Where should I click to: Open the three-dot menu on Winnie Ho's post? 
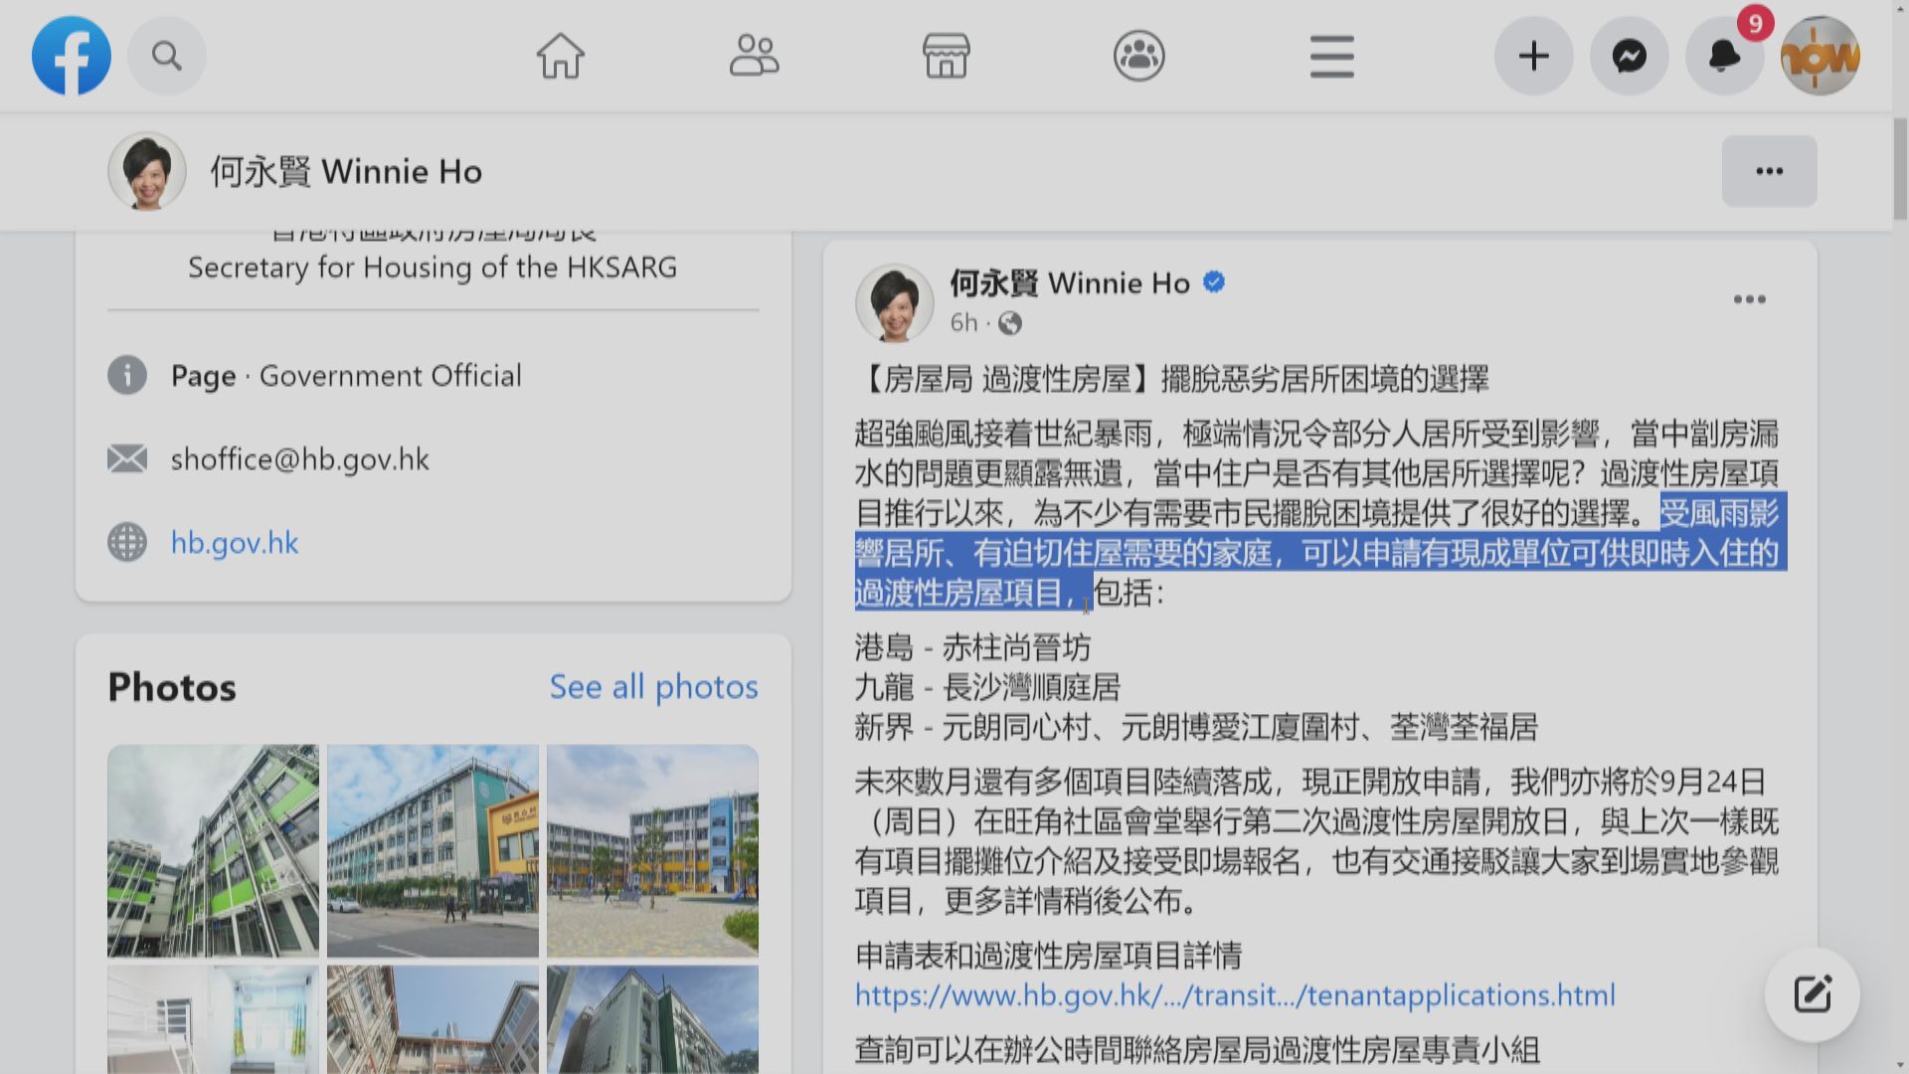coord(1749,298)
